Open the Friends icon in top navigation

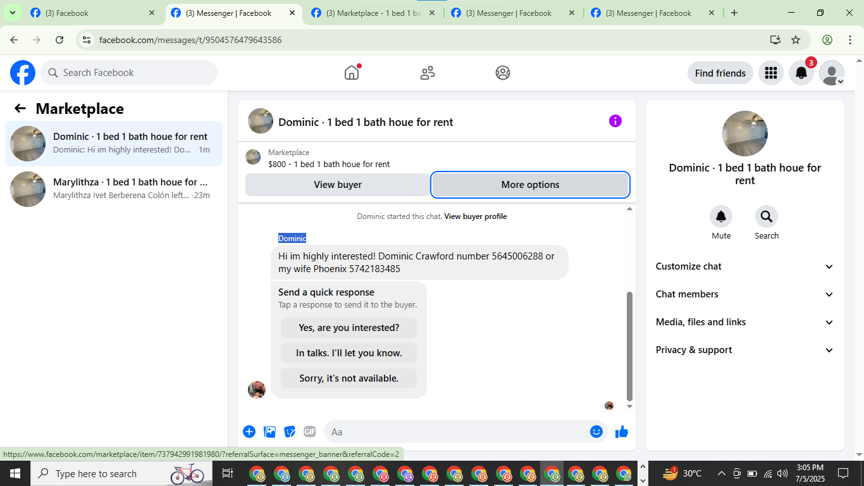428,73
